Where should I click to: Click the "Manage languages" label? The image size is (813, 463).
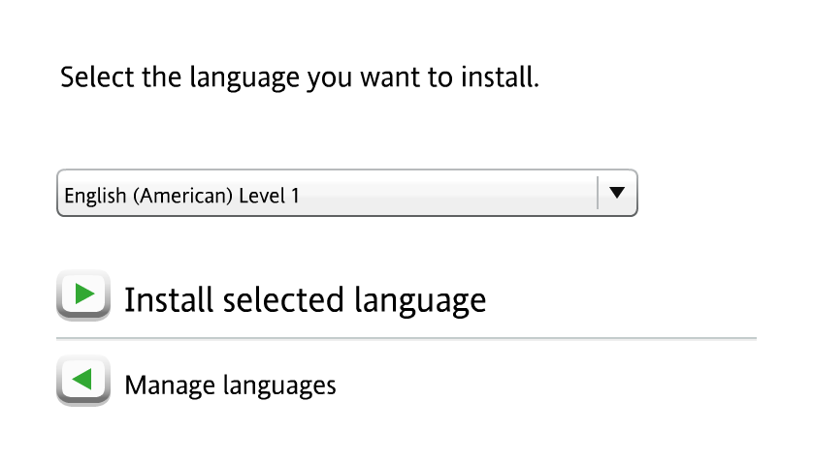pos(230,386)
